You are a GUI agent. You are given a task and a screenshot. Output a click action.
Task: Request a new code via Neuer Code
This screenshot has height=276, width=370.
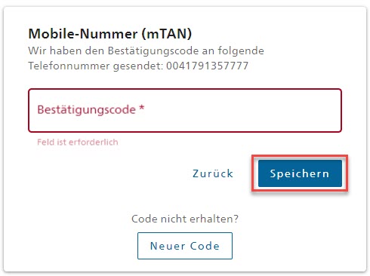click(185, 246)
